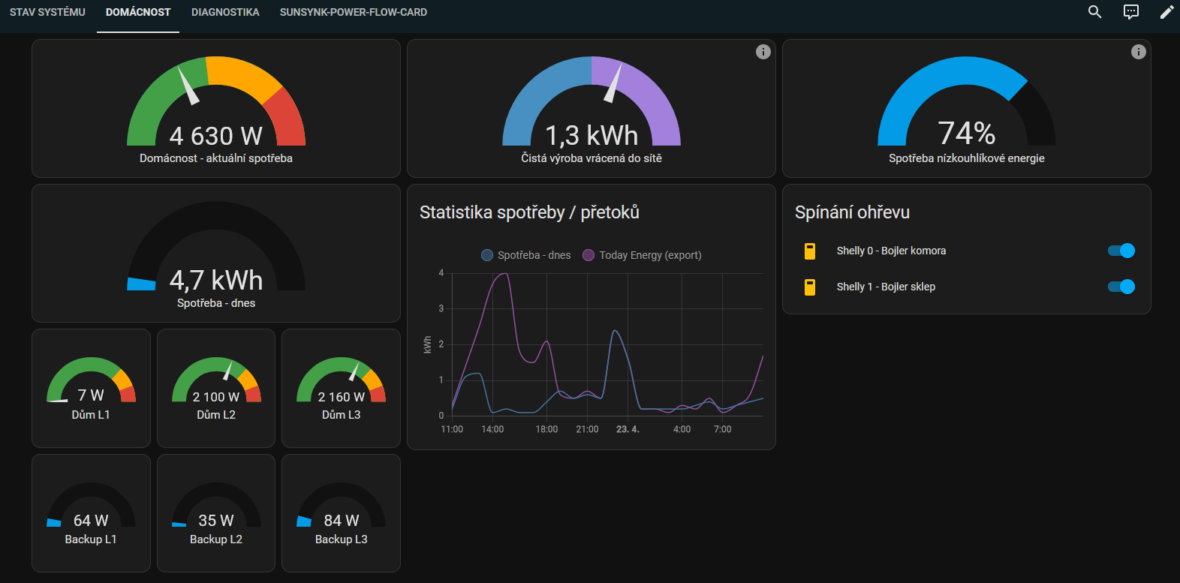Viewport: 1180px width, 583px height.
Task: Click info icon on low-carbon energy card
Action: tap(1138, 52)
